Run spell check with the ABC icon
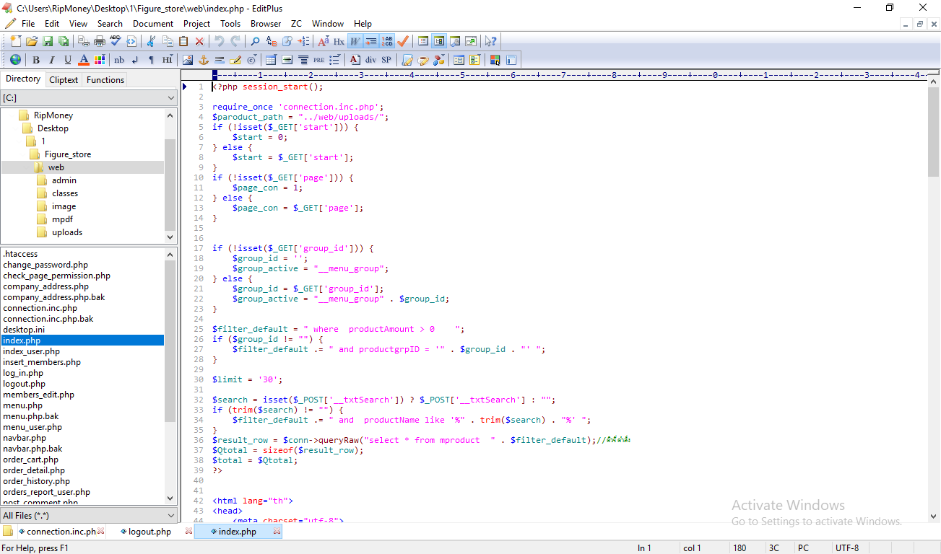The image size is (941, 554). [x=116, y=41]
